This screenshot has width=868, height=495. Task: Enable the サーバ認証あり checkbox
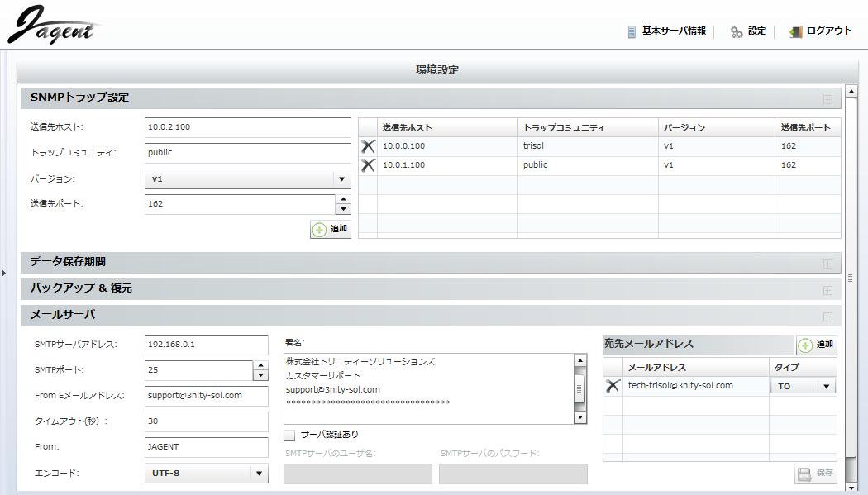pyautogui.click(x=289, y=435)
